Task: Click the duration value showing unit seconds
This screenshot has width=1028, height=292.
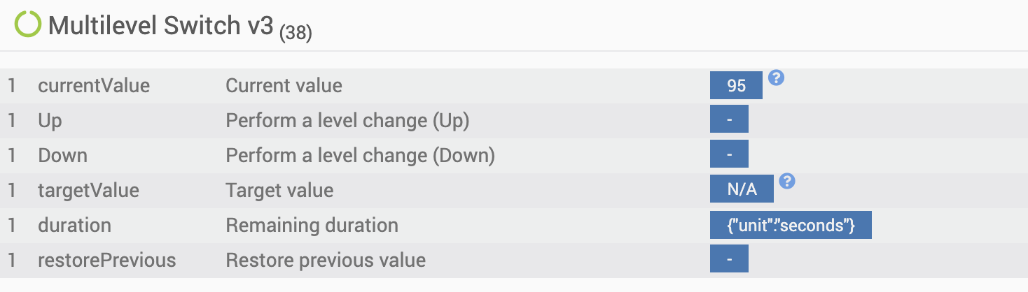Action: click(x=791, y=225)
